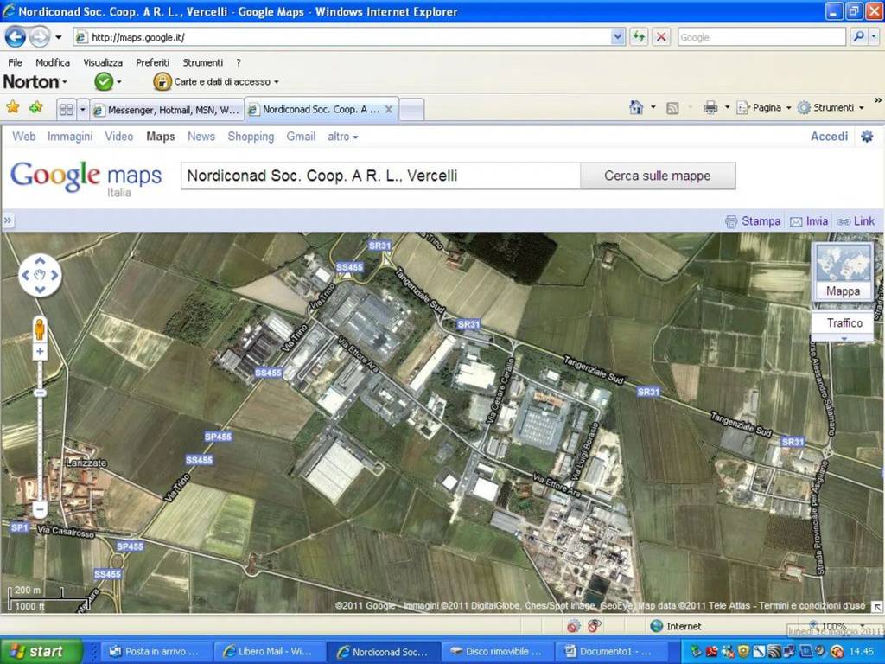The width and height of the screenshot is (885, 664).
Task: Open the File menu
Action: coord(16,62)
